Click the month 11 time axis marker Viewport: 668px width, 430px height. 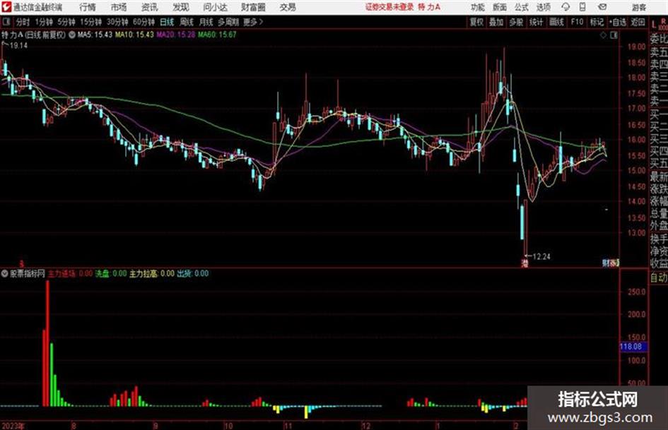pyautogui.click(x=288, y=426)
